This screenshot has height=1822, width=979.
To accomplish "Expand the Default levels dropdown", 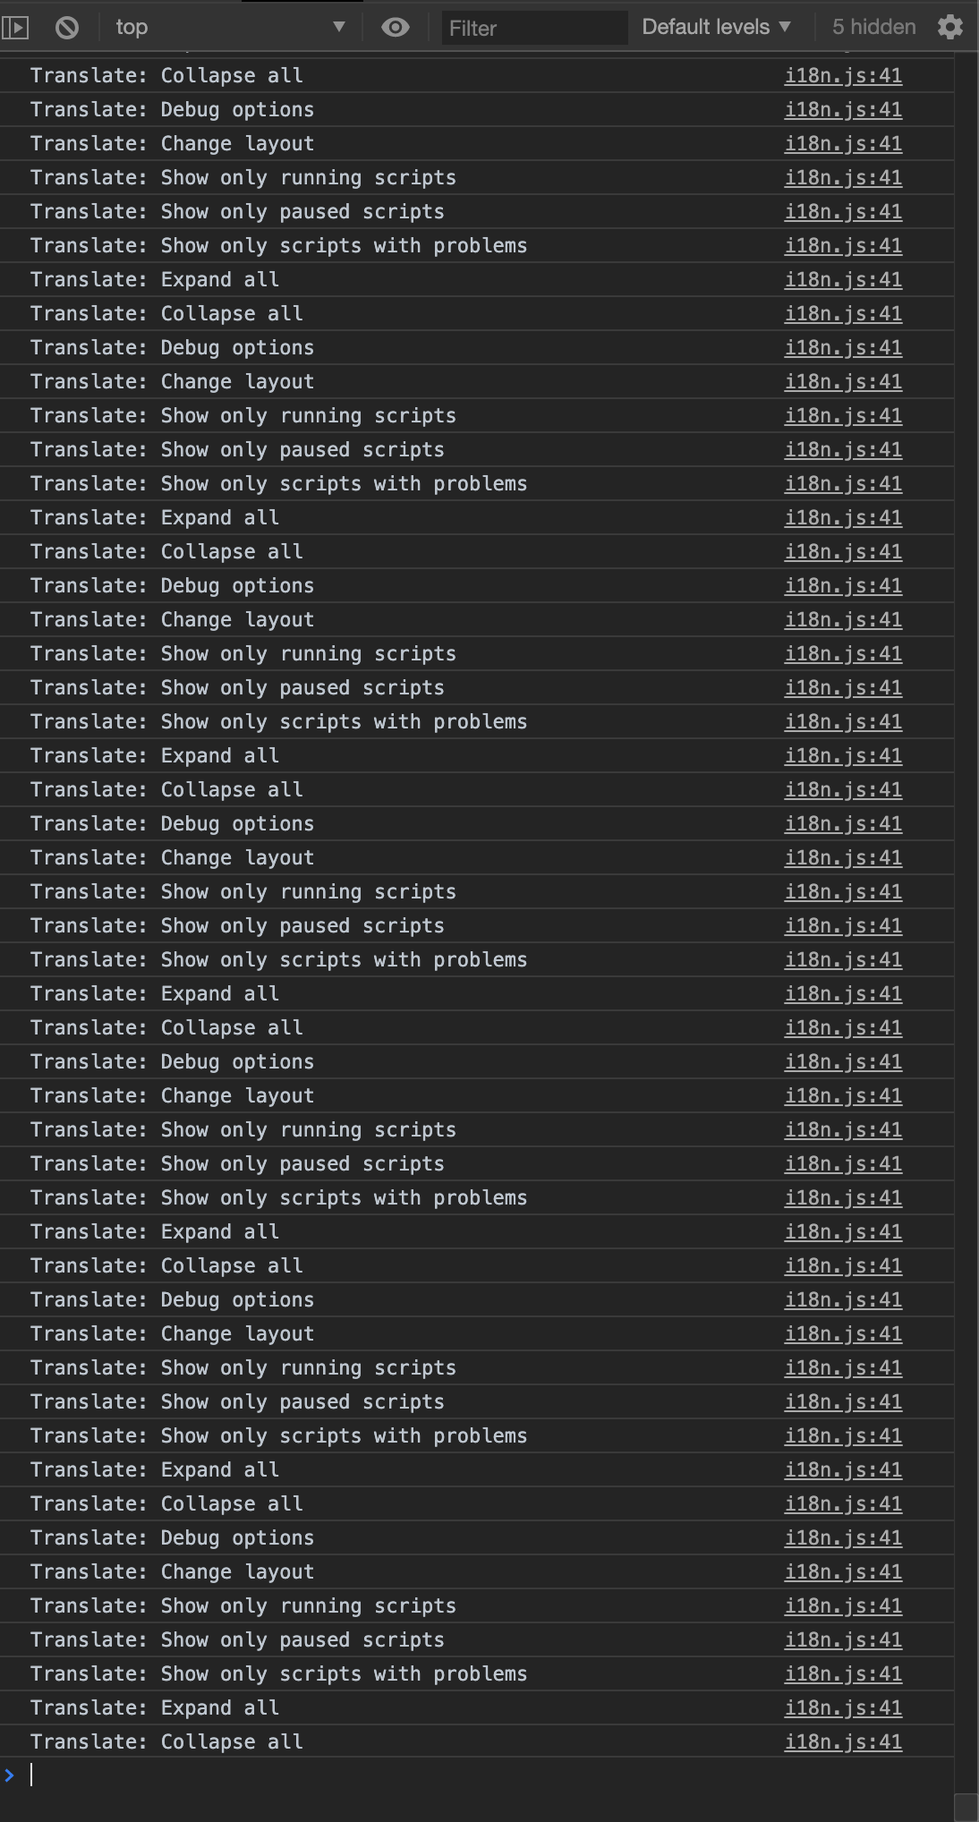I will click(x=717, y=27).
